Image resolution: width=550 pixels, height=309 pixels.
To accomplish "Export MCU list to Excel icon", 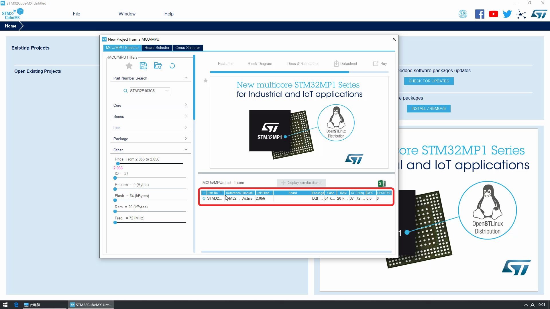I will 382,183.
